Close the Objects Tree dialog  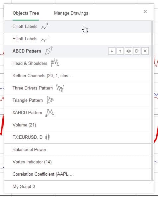pyautogui.click(x=145, y=12)
